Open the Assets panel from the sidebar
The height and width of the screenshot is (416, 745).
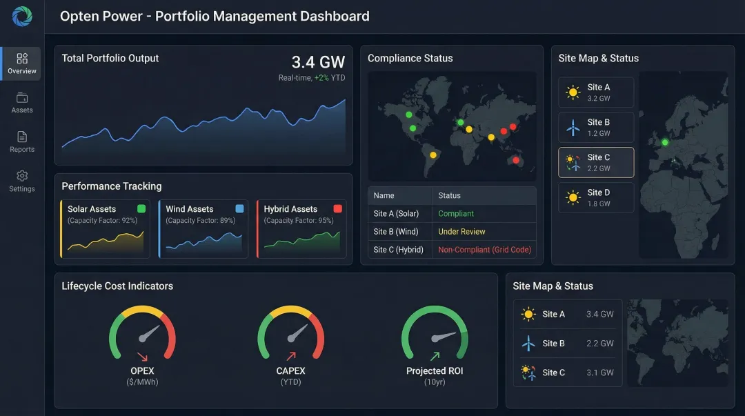point(21,102)
